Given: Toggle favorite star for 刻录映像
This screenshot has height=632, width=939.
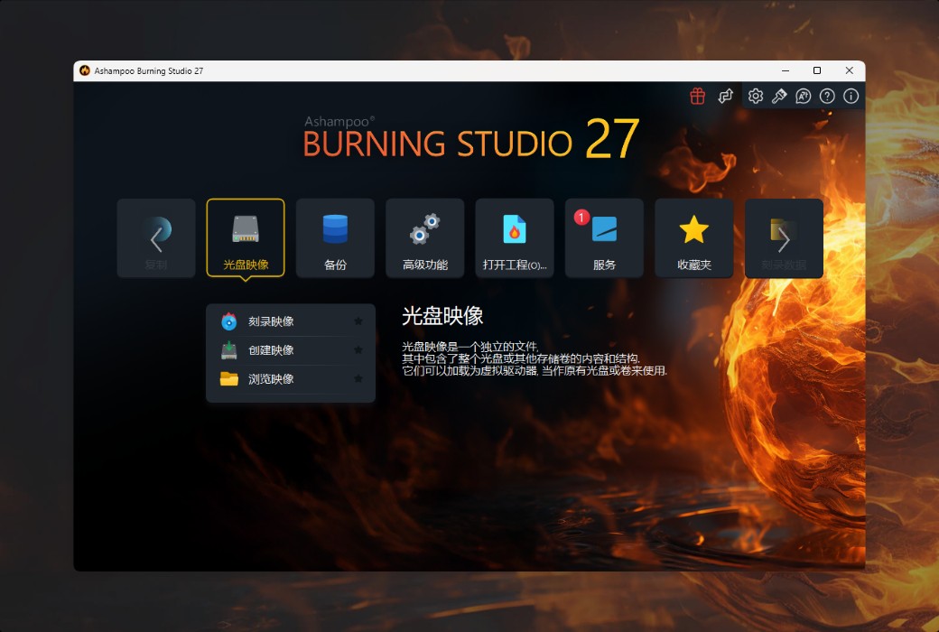Looking at the screenshot, I should 358,321.
